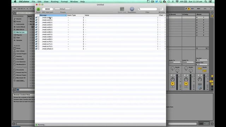Uncheck the /midi/cc66/1 row checkbox
This screenshot has width=226, height=127.
[36, 32]
